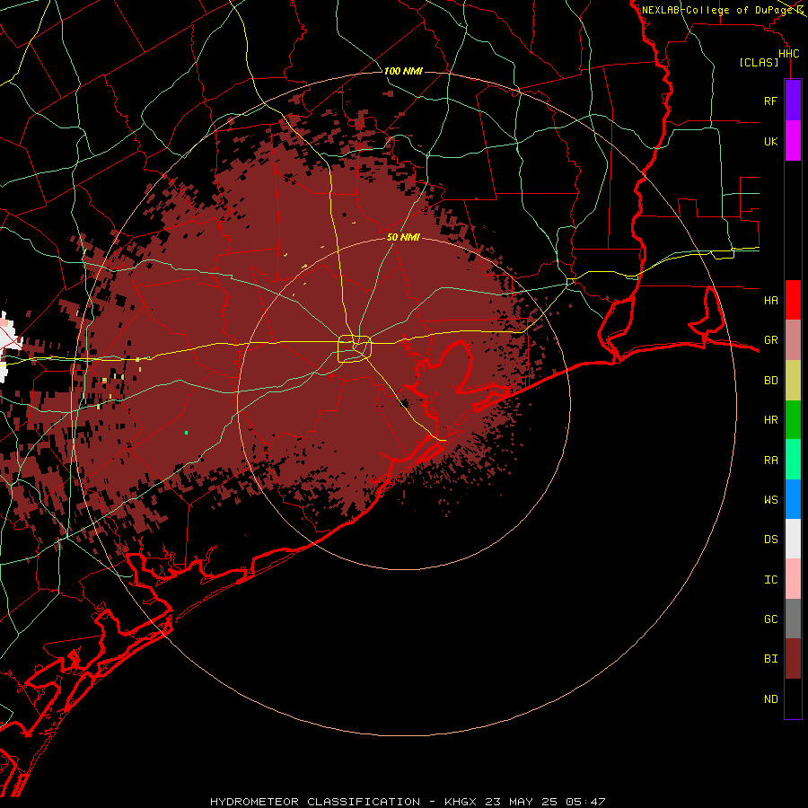Click the ND black legend swatch
Screen dimensions: 808x808
(x=793, y=698)
